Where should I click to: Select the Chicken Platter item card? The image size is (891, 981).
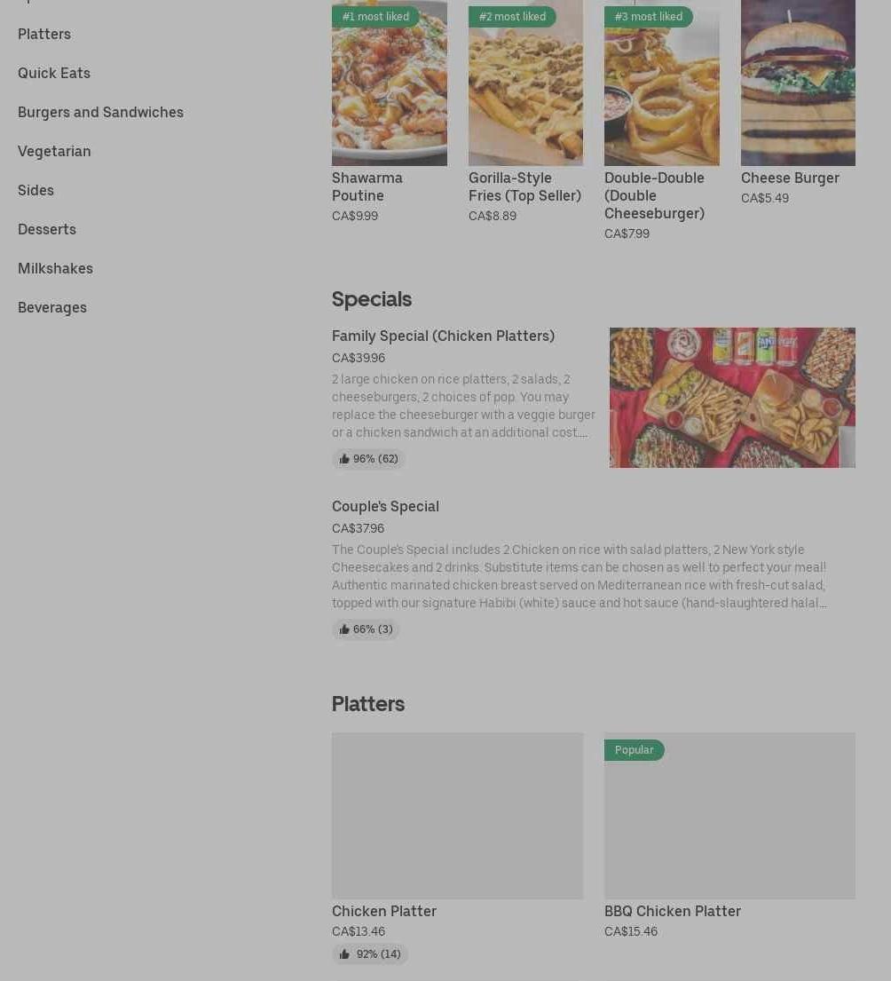click(x=457, y=848)
